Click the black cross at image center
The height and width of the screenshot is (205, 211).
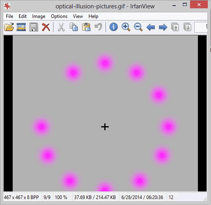[x=105, y=127]
